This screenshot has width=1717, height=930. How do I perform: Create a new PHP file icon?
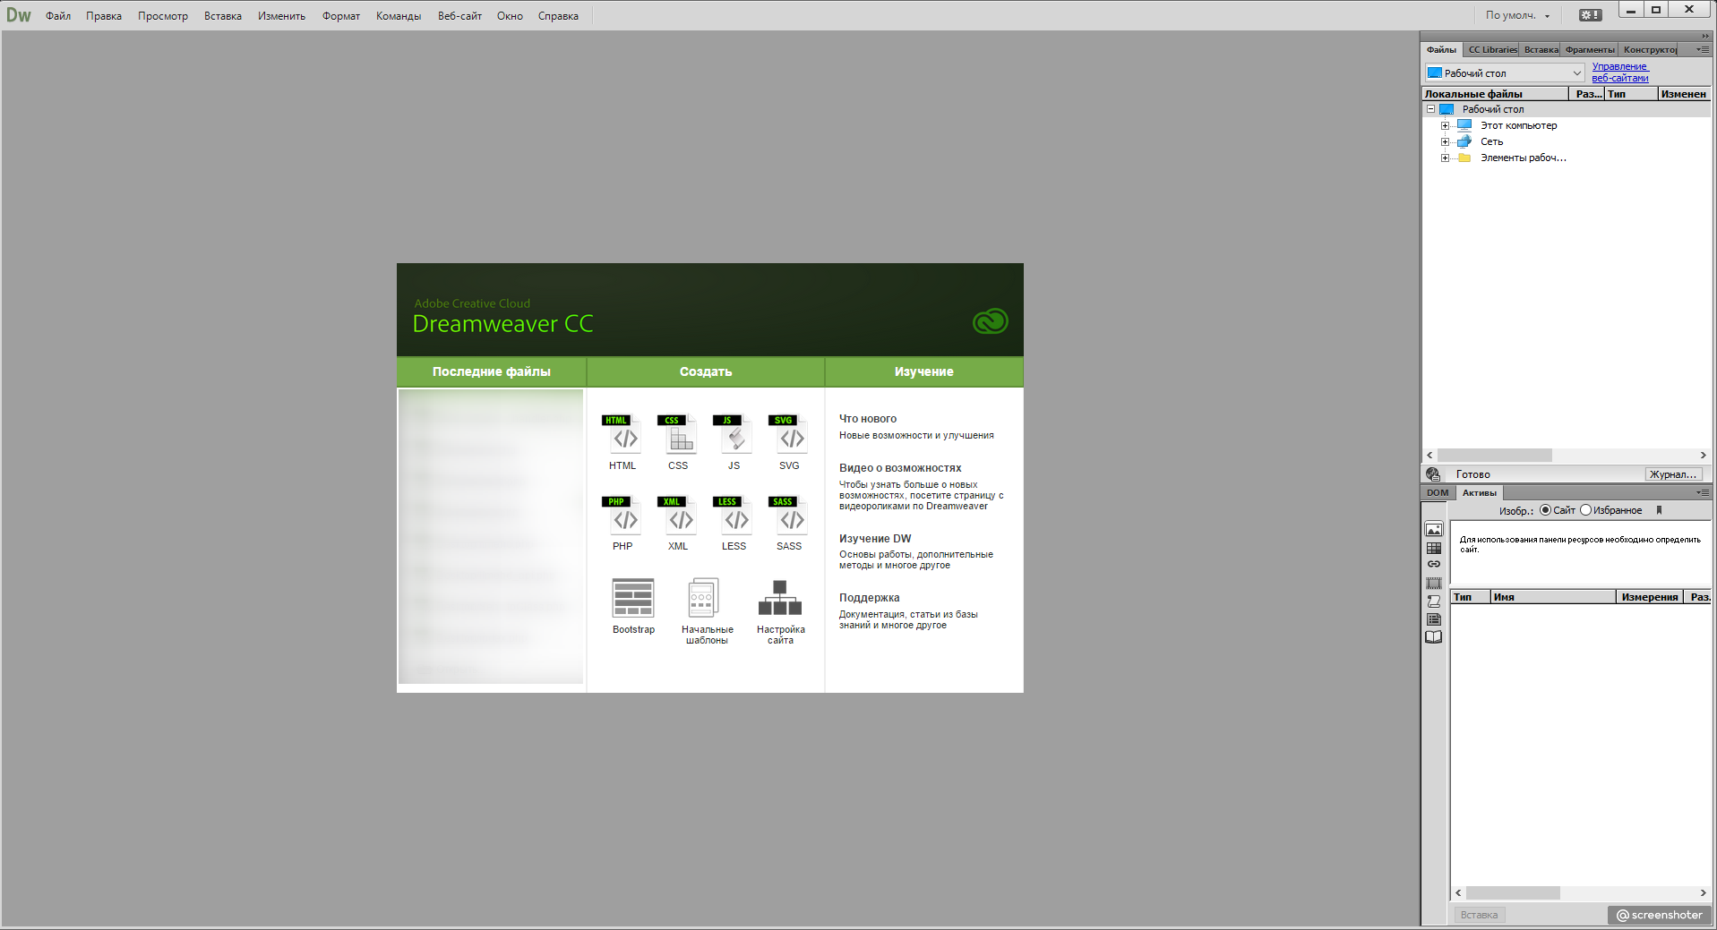622,516
